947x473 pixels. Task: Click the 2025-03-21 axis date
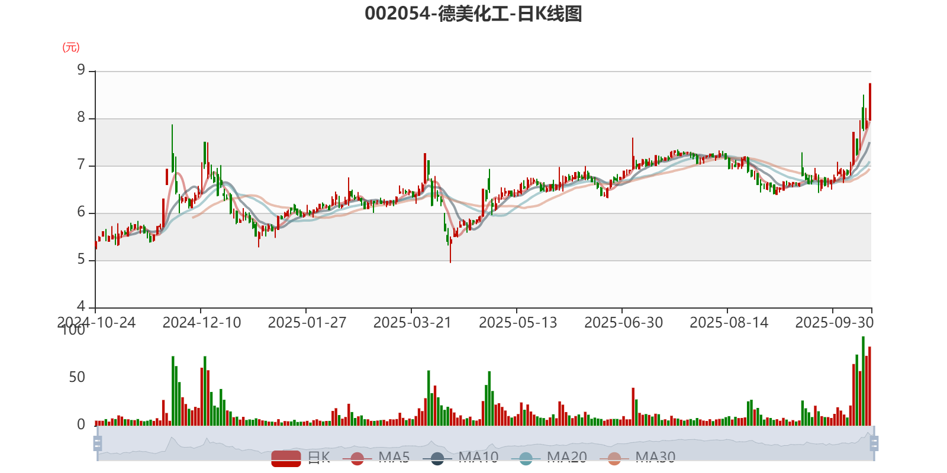tap(413, 323)
